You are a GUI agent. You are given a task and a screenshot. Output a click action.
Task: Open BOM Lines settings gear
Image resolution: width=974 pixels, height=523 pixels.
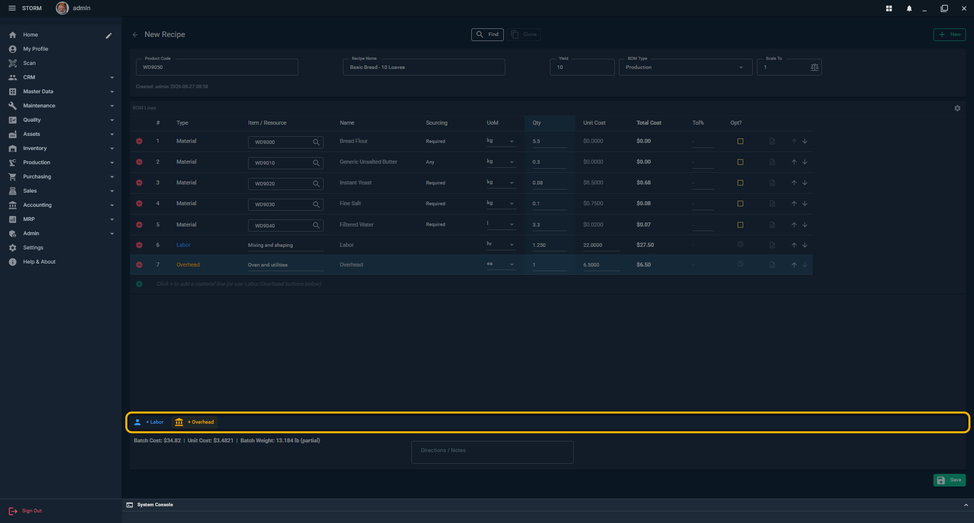pyautogui.click(x=957, y=108)
